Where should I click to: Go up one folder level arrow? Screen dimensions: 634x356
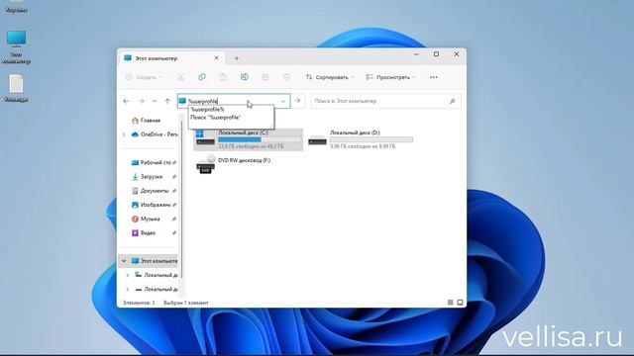click(x=167, y=101)
